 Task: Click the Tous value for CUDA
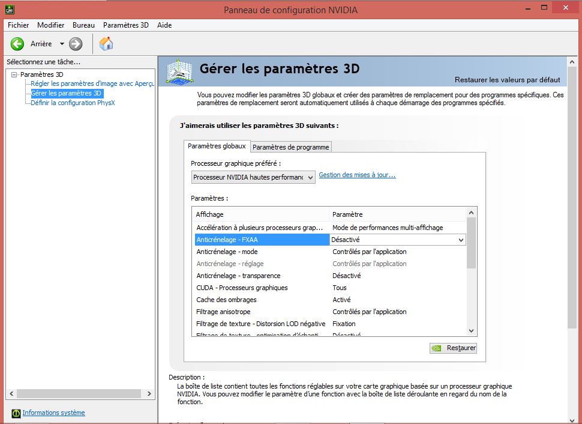(339, 288)
